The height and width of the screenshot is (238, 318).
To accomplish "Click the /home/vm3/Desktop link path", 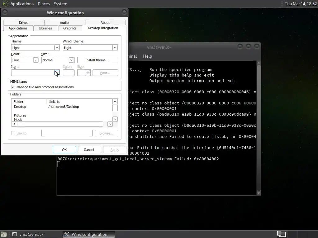I will (x=64, y=107).
